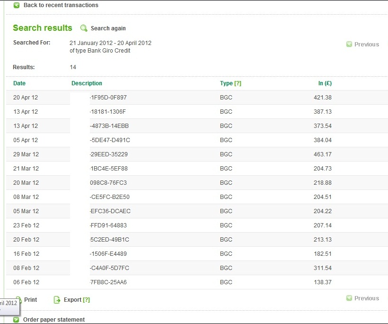Click the magnifying glass Search again icon
Viewport: 388px width, 324px height.
(x=84, y=28)
